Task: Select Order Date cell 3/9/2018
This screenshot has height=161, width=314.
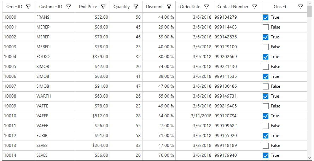Action: [x=194, y=57]
